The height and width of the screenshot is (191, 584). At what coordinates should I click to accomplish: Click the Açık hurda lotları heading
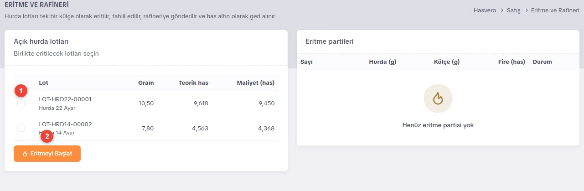41,41
